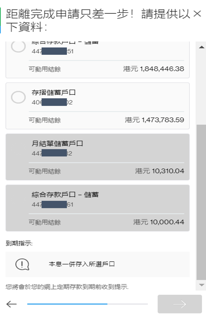Image resolution: width=206 pixels, height=316 pixels.
Task: Click the blue step progress bar
Action: coord(67,304)
